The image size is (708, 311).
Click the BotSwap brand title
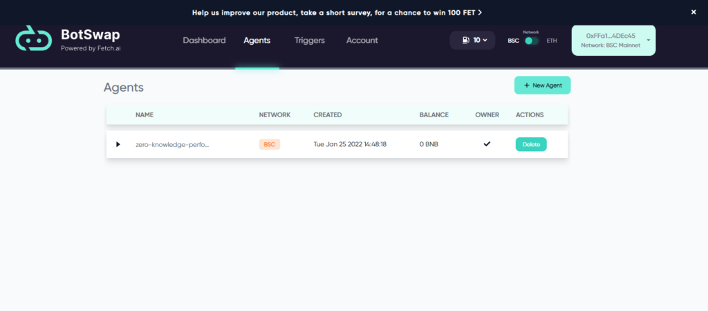91,34
